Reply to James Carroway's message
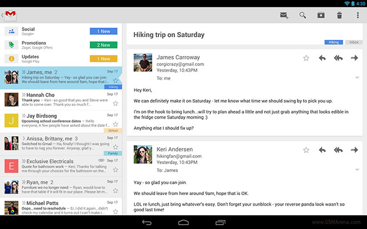The image size is (367, 229). pos(322,58)
